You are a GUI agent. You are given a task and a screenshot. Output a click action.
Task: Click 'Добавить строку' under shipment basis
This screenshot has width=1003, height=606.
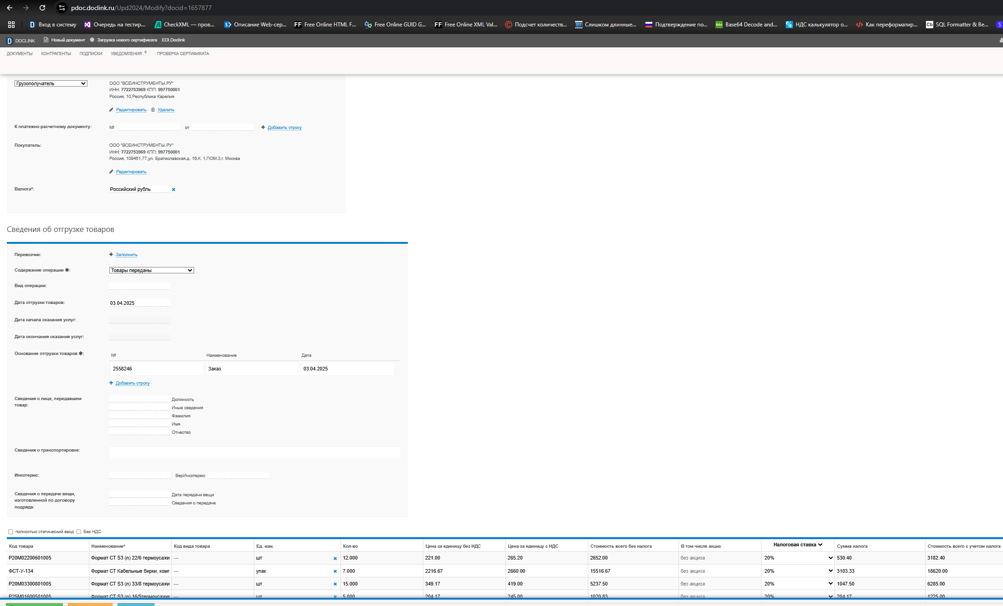[133, 383]
